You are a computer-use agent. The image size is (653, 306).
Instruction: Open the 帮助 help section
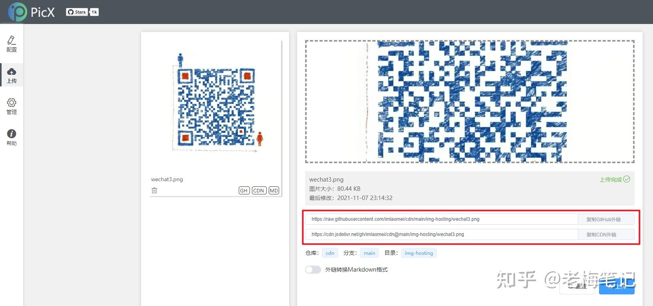pos(12,138)
